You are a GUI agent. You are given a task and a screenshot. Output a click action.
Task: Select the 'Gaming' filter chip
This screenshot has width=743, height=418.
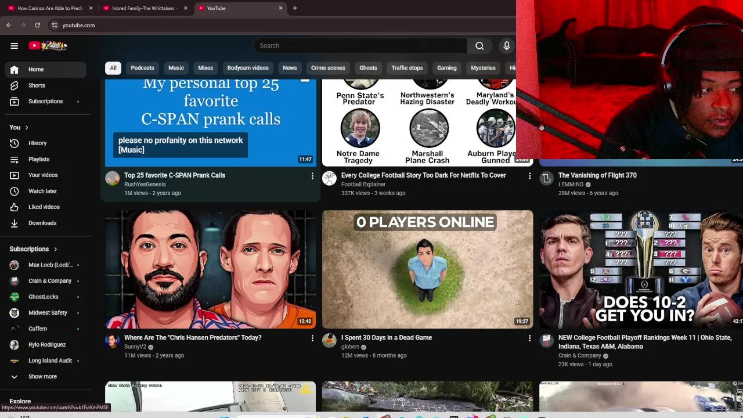446,68
